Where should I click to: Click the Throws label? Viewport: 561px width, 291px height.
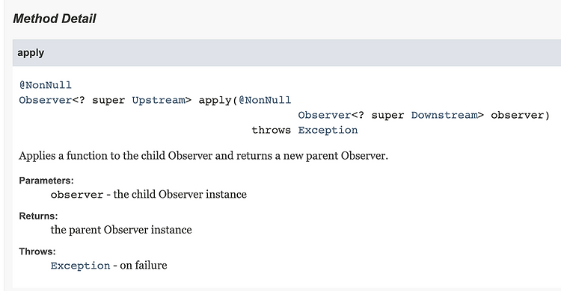(37, 251)
